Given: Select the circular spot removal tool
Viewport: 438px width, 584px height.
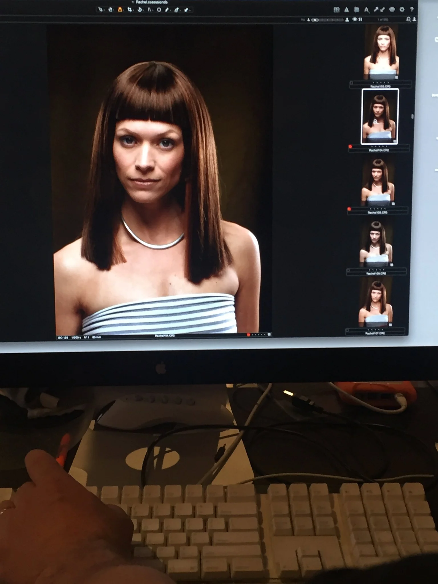Looking at the screenshot, I should click(x=159, y=10).
